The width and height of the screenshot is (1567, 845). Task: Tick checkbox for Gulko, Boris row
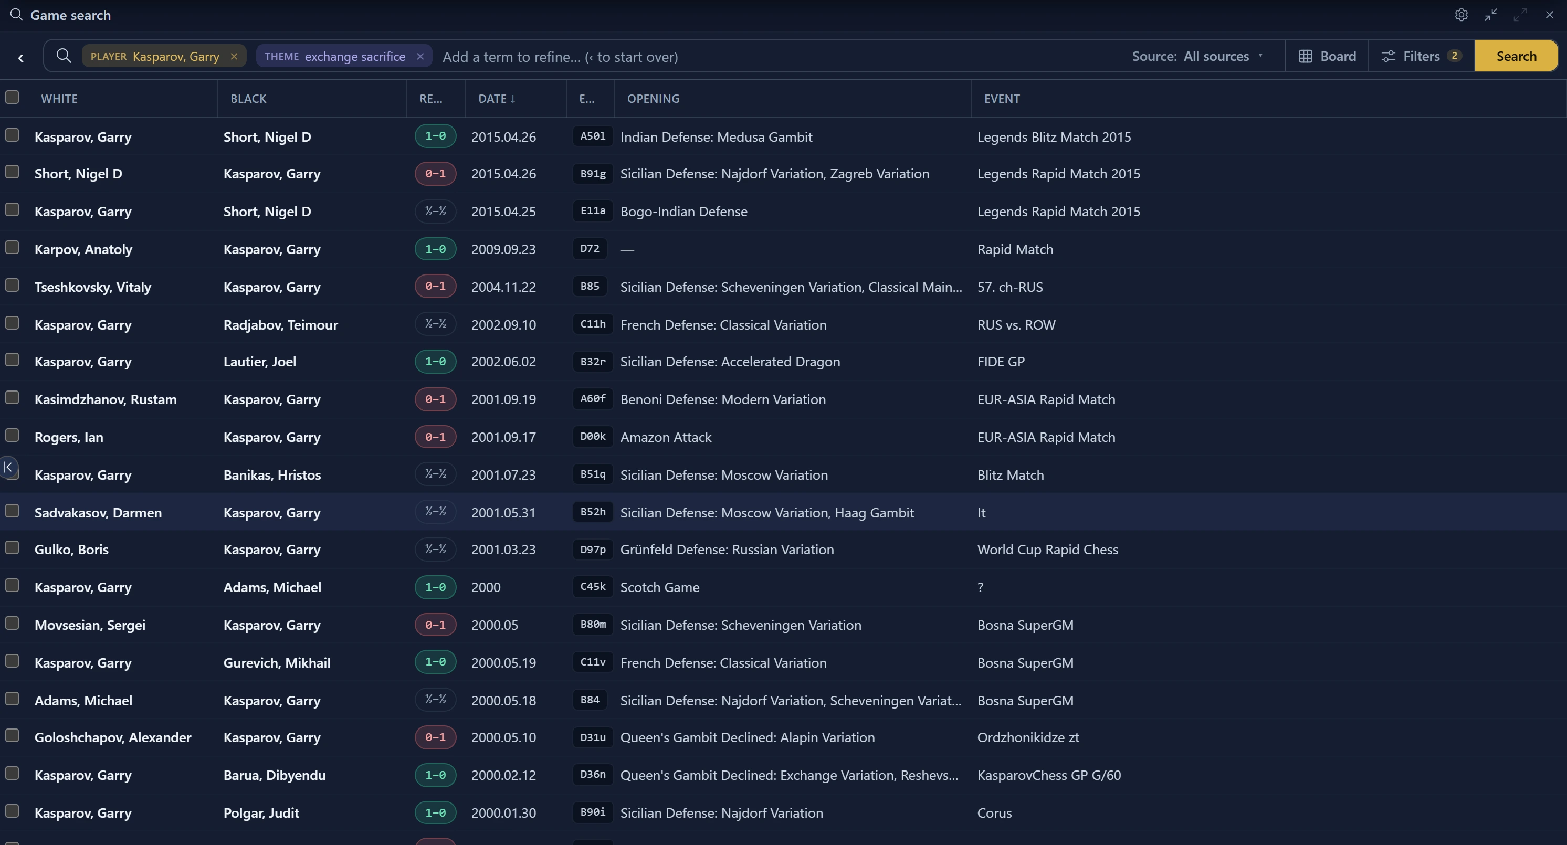[x=12, y=548]
